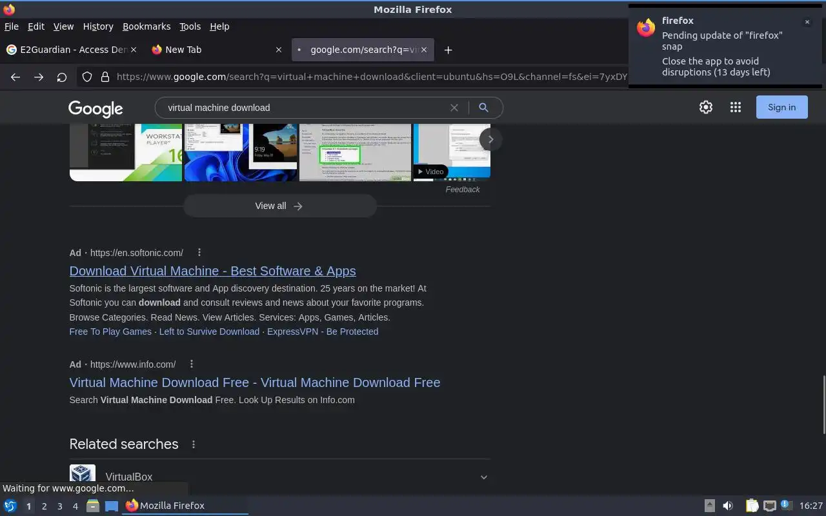
Task: Show next images with carousel arrow
Action: (x=490, y=139)
